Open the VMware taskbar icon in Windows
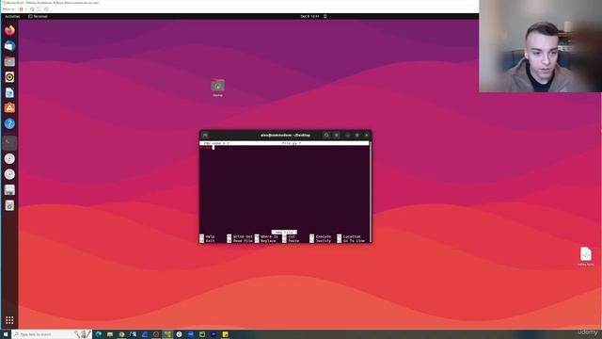 pyautogui.click(x=167, y=334)
